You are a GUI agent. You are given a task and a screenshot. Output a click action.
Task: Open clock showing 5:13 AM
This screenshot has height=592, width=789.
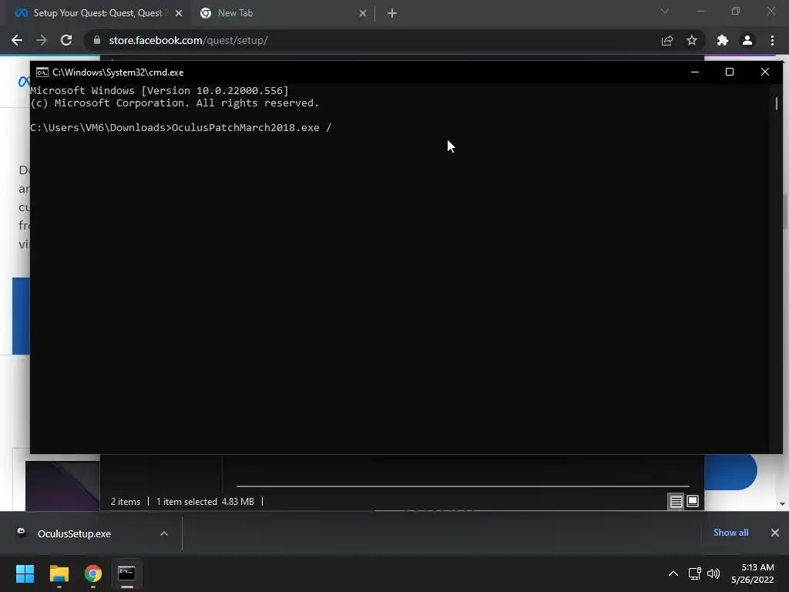(x=753, y=573)
